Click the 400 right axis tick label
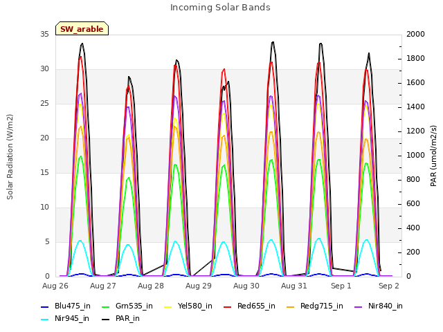This screenshot has height=332, width=443. pyautogui.click(x=413, y=228)
